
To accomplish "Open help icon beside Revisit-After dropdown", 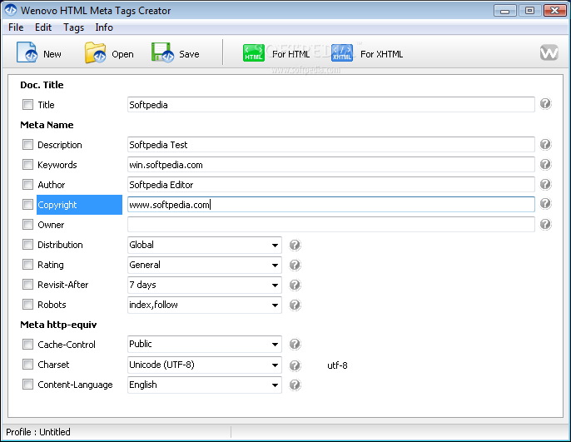I will [295, 285].
